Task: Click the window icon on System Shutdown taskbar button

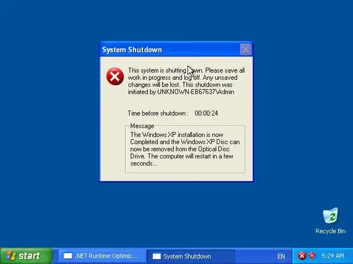Action: (157, 256)
